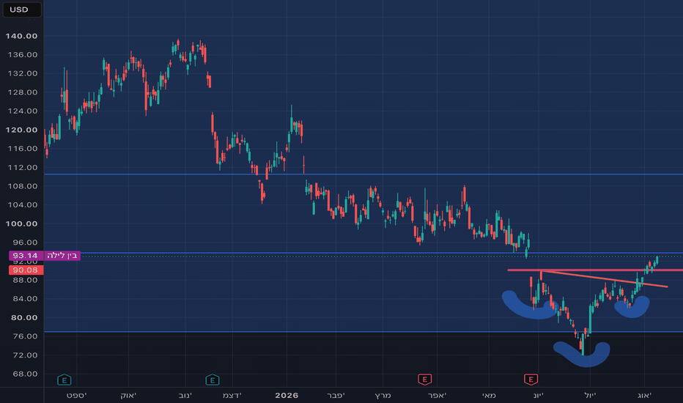The width and height of the screenshot is (683, 403).
Task: Click the אוג' month on time axis
Action: pos(644,396)
